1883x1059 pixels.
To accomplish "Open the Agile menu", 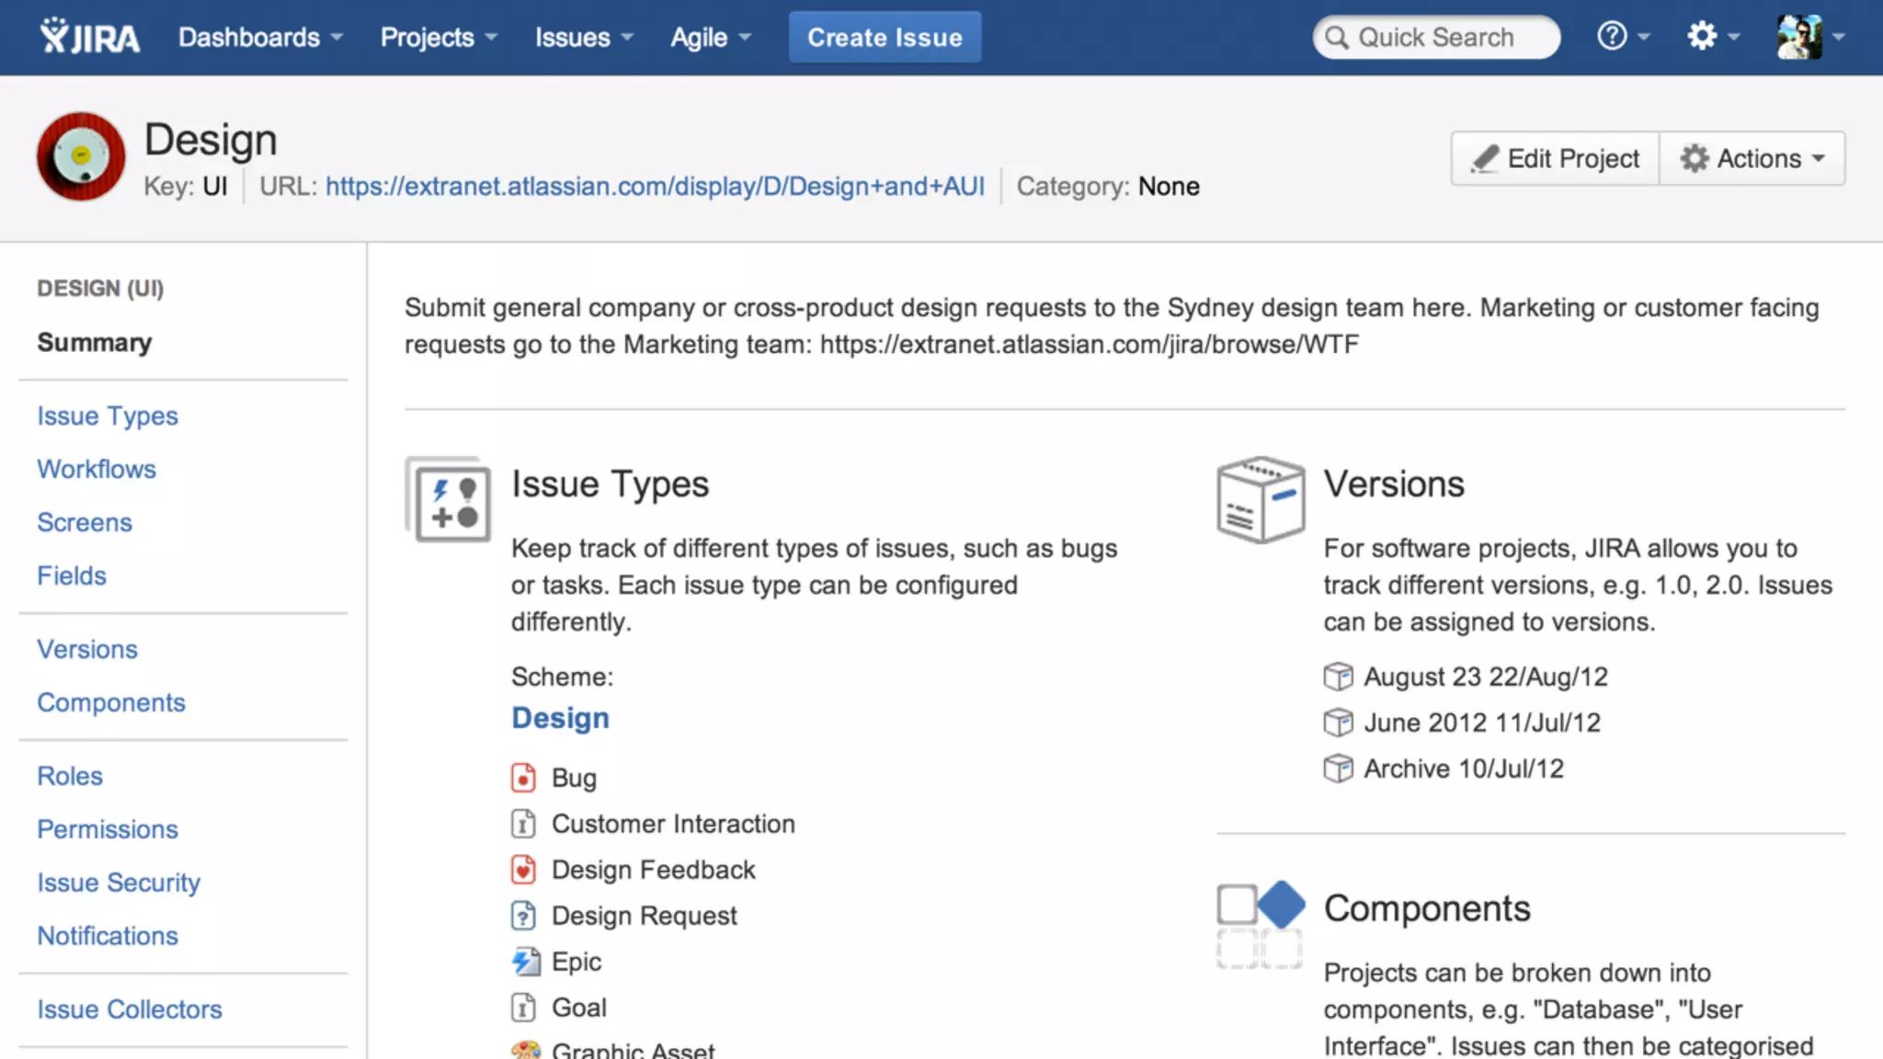I will tap(710, 37).
